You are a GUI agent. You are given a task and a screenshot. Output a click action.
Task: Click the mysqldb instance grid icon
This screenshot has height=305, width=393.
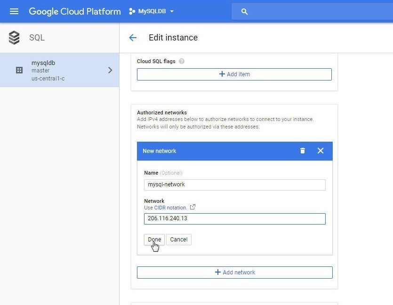click(19, 70)
